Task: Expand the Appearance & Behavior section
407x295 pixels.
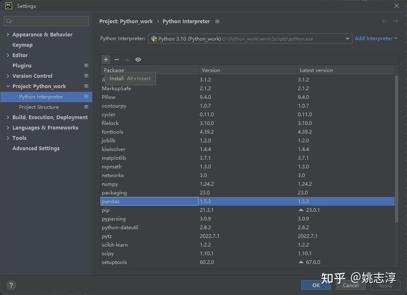Action: pyautogui.click(x=8, y=34)
